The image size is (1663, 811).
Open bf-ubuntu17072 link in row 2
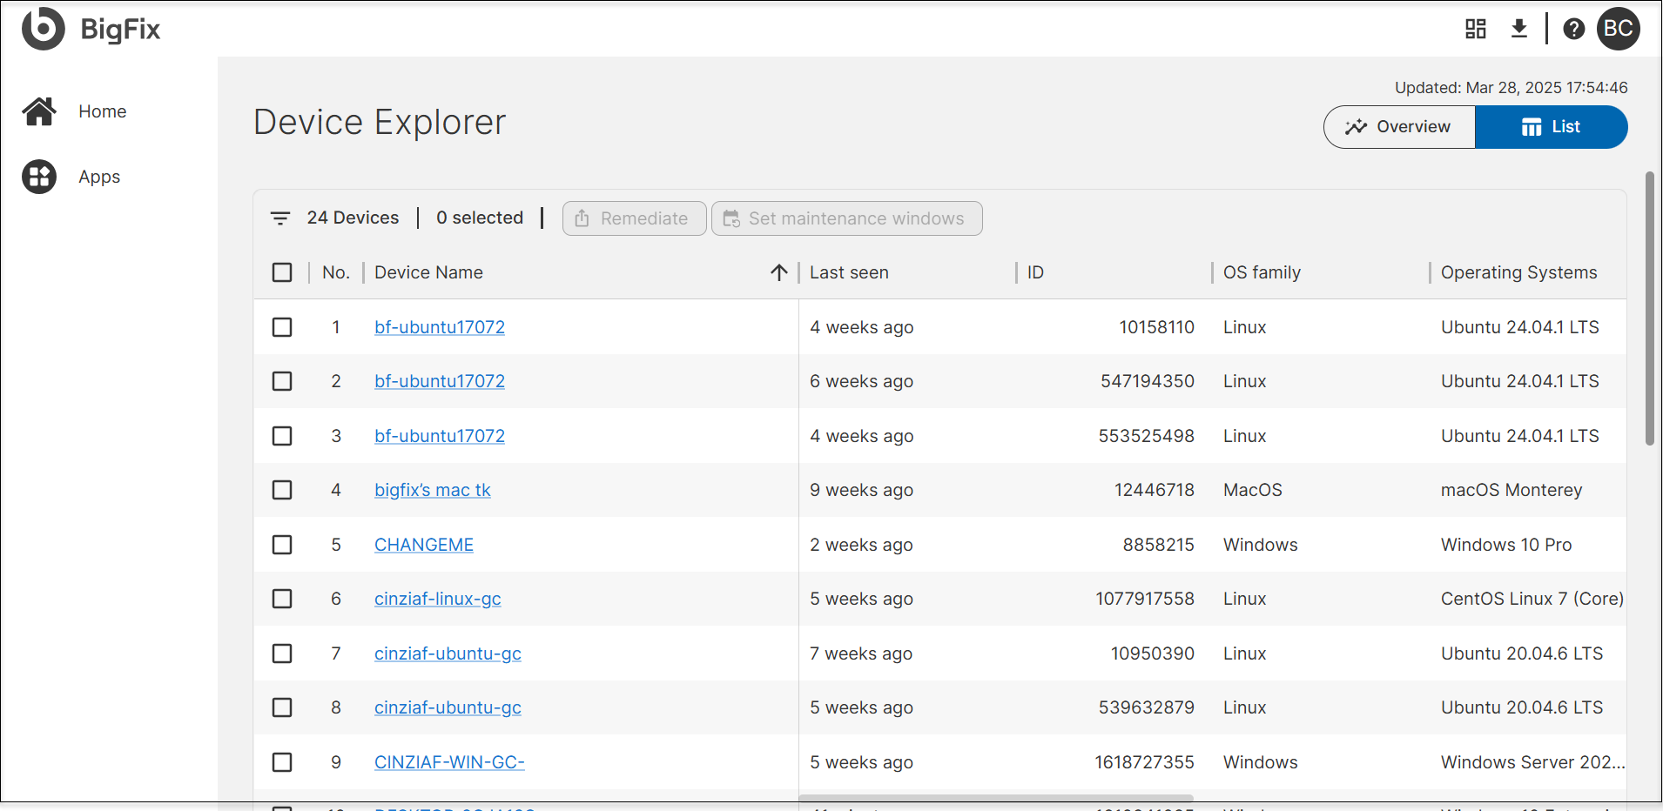pos(440,381)
